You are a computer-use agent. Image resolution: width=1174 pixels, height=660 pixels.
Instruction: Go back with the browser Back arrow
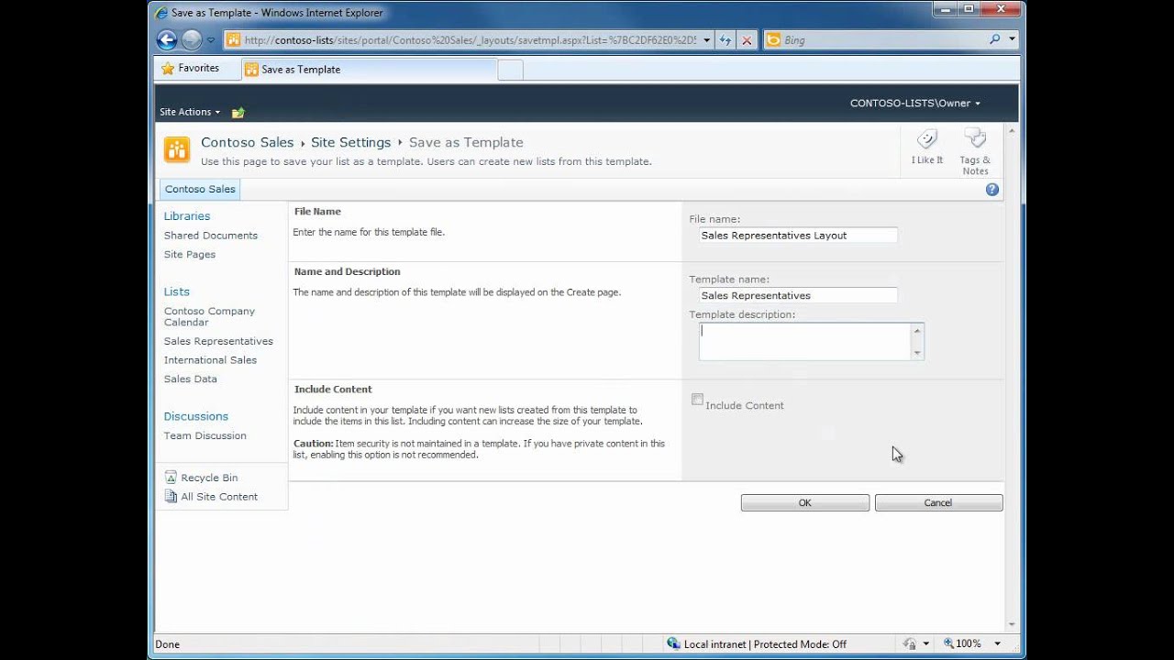pyautogui.click(x=166, y=39)
